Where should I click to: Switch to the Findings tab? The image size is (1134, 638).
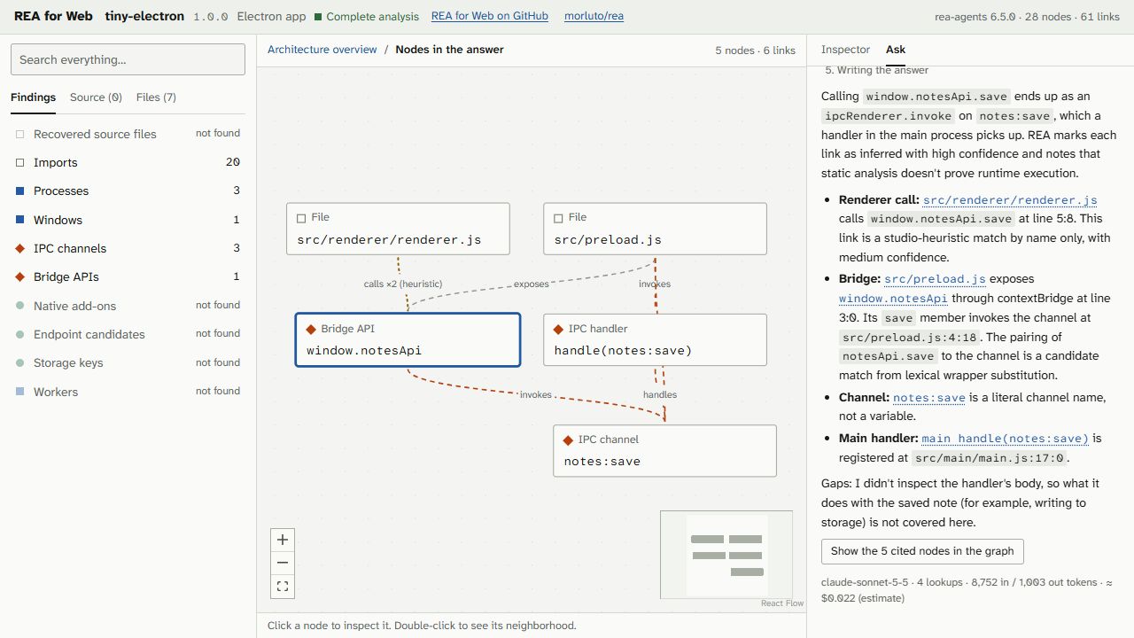tap(33, 97)
